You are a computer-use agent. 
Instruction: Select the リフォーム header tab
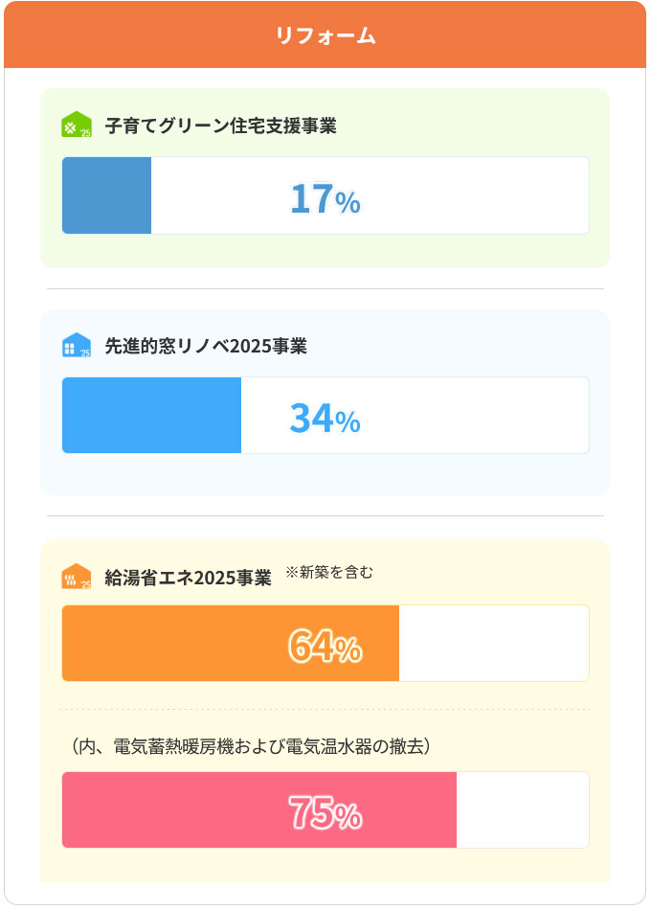tap(325, 35)
